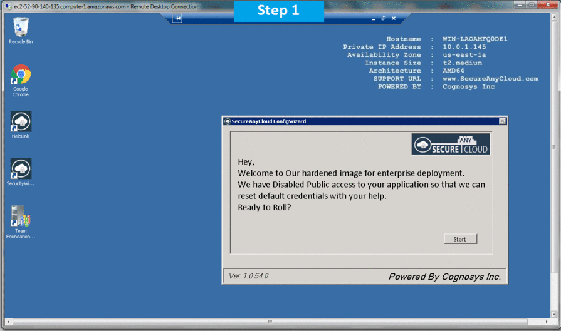Click the pin icon on the connection bar
Screen dimensions: 561x331
[178, 19]
